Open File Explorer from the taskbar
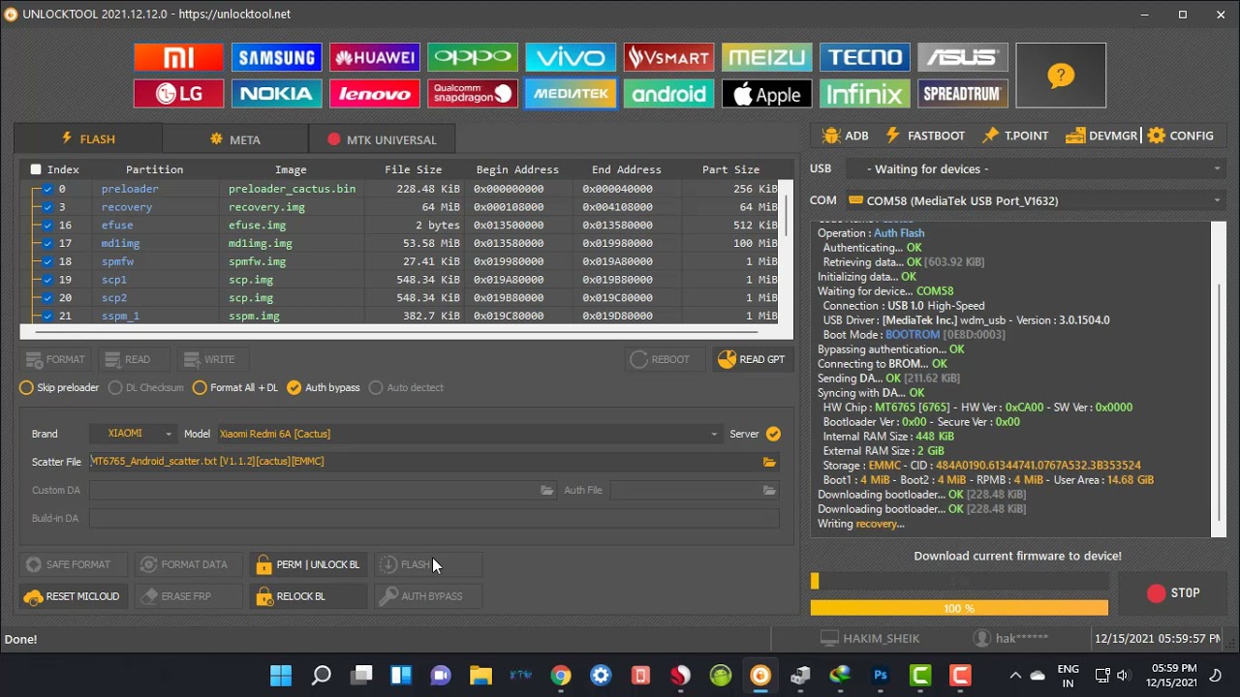 pos(480,676)
